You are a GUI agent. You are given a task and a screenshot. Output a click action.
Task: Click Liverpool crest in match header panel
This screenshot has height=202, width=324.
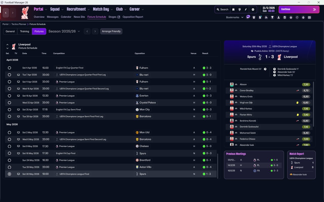[279, 57]
